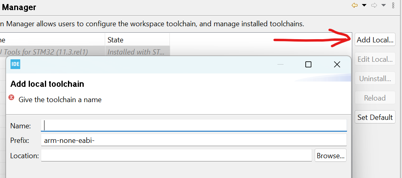402x178 pixels.
Task: Open the three-dot view menu
Action: [393, 5]
